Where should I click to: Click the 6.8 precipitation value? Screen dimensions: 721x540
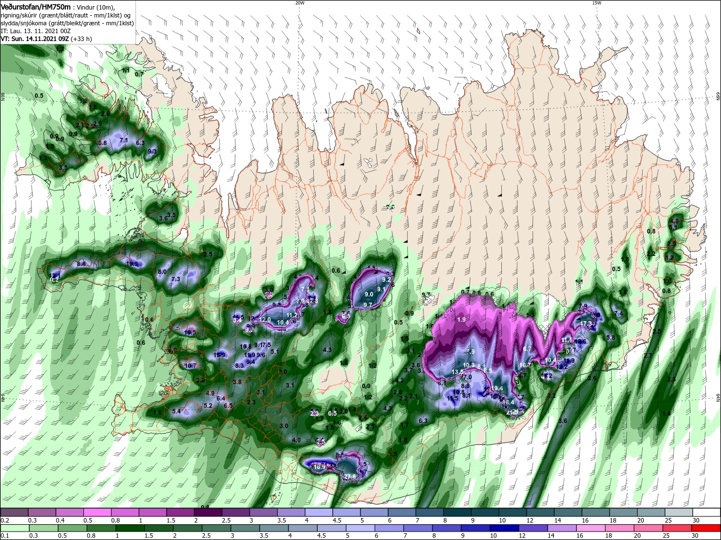(x=103, y=143)
